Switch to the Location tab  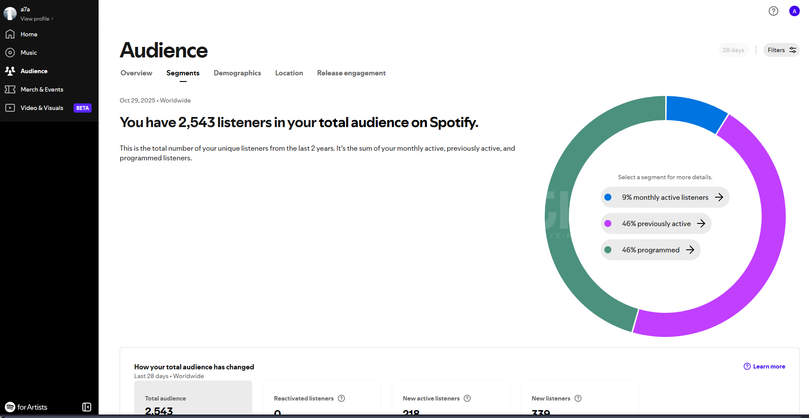click(289, 73)
